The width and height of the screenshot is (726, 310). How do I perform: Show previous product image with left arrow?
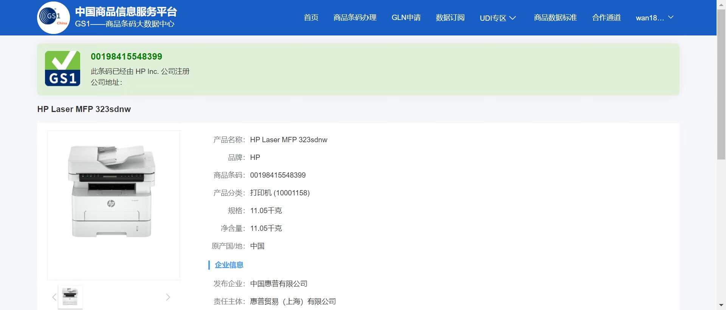(x=54, y=297)
